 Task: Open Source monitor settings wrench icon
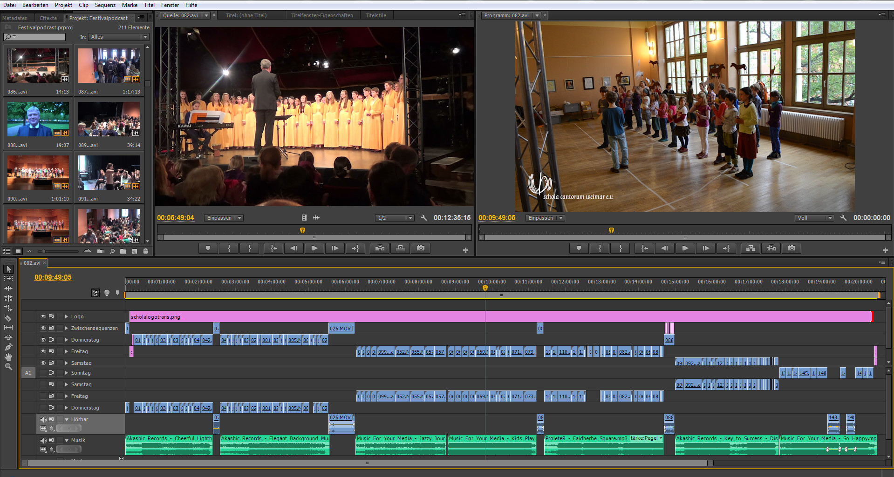(423, 218)
